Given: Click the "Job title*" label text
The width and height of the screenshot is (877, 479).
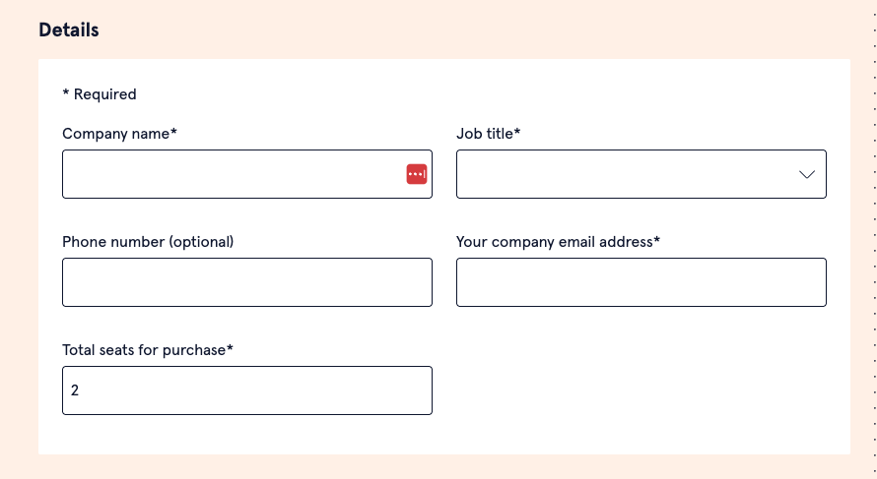Looking at the screenshot, I should [x=488, y=134].
